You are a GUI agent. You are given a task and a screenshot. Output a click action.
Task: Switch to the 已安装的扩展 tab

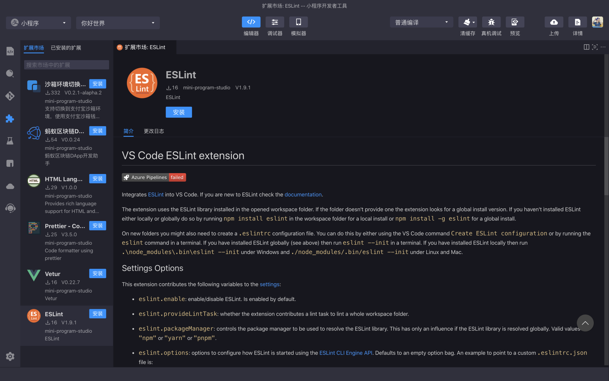[x=66, y=48]
